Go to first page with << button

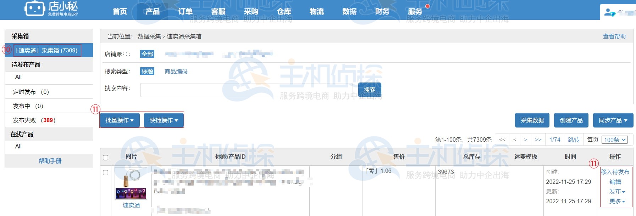tap(502, 140)
